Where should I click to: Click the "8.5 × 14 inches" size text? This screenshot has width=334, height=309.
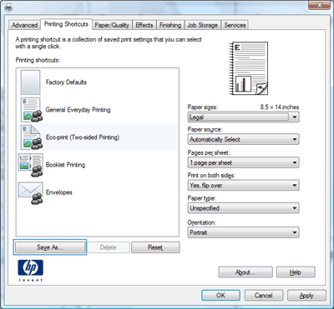280,107
